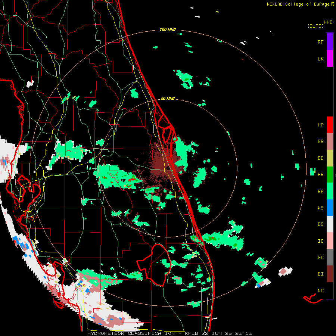Click the 'BI' legend label

click(x=320, y=274)
